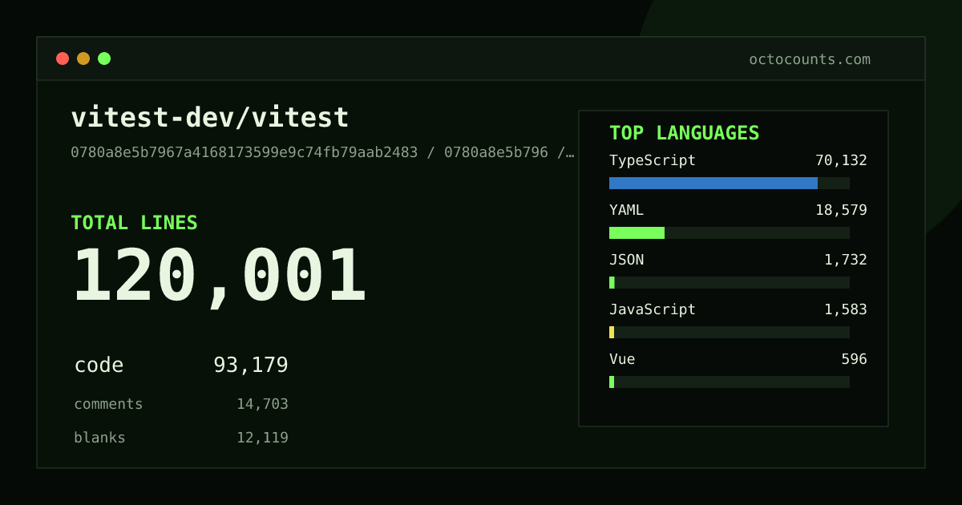The height and width of the screenshot is (505, 962).
Task: Select the Vue language label
Action: point(622,359)
